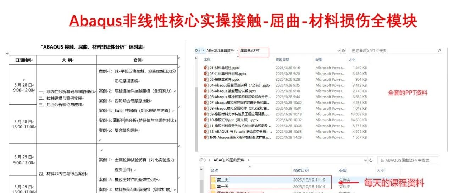
Task: Sort by 大小 column in 屈曲讲义PPT window
Action: pos(352,60)
